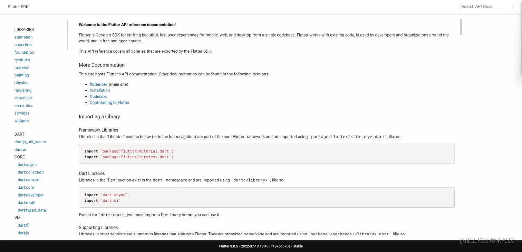
Task: Open the semantics library page
Action: (24, 105)
